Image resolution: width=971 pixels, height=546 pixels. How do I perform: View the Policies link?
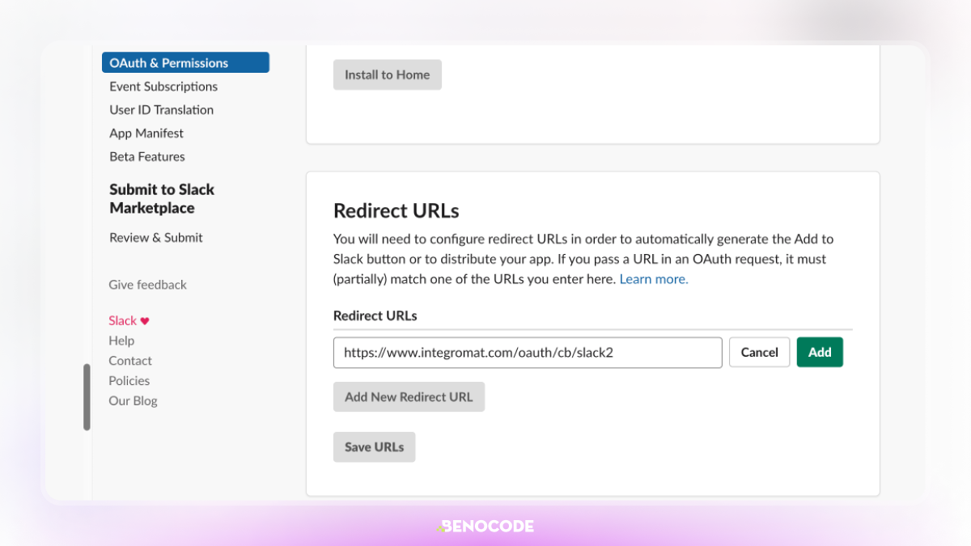129,381
